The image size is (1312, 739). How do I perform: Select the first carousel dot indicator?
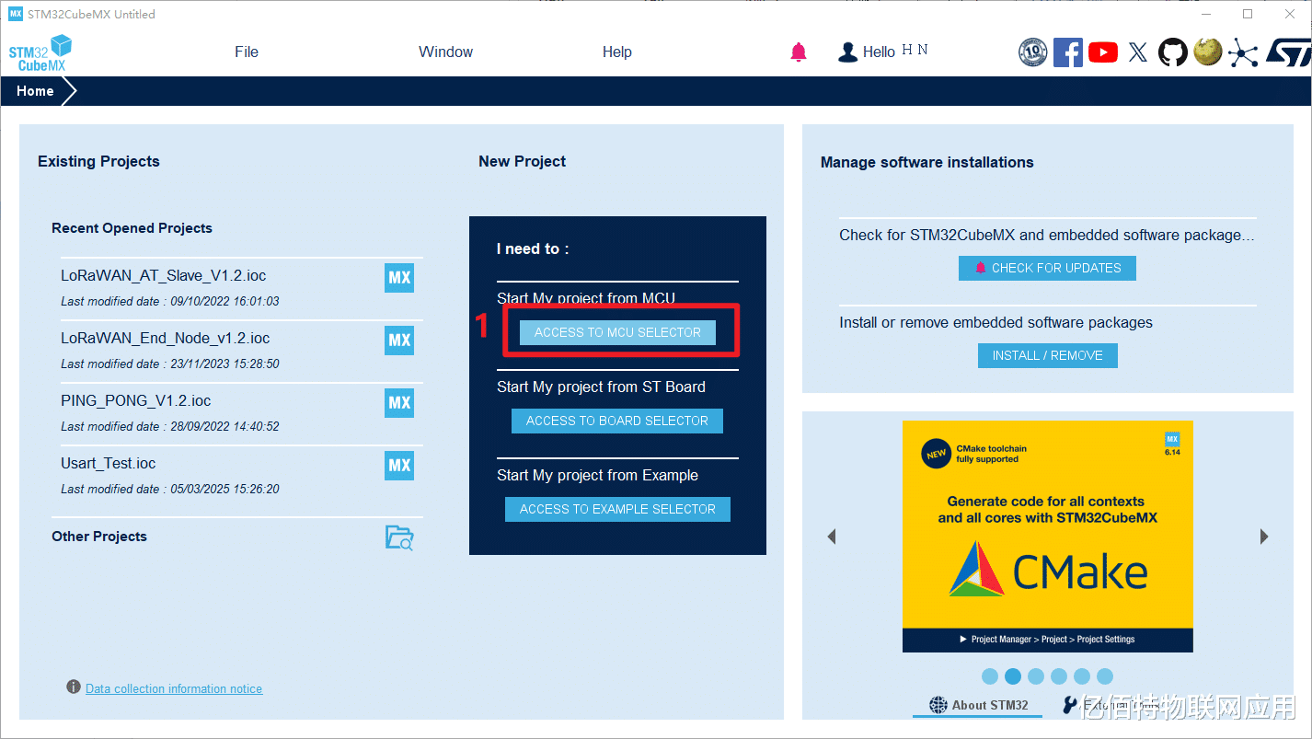pos(990,676)
